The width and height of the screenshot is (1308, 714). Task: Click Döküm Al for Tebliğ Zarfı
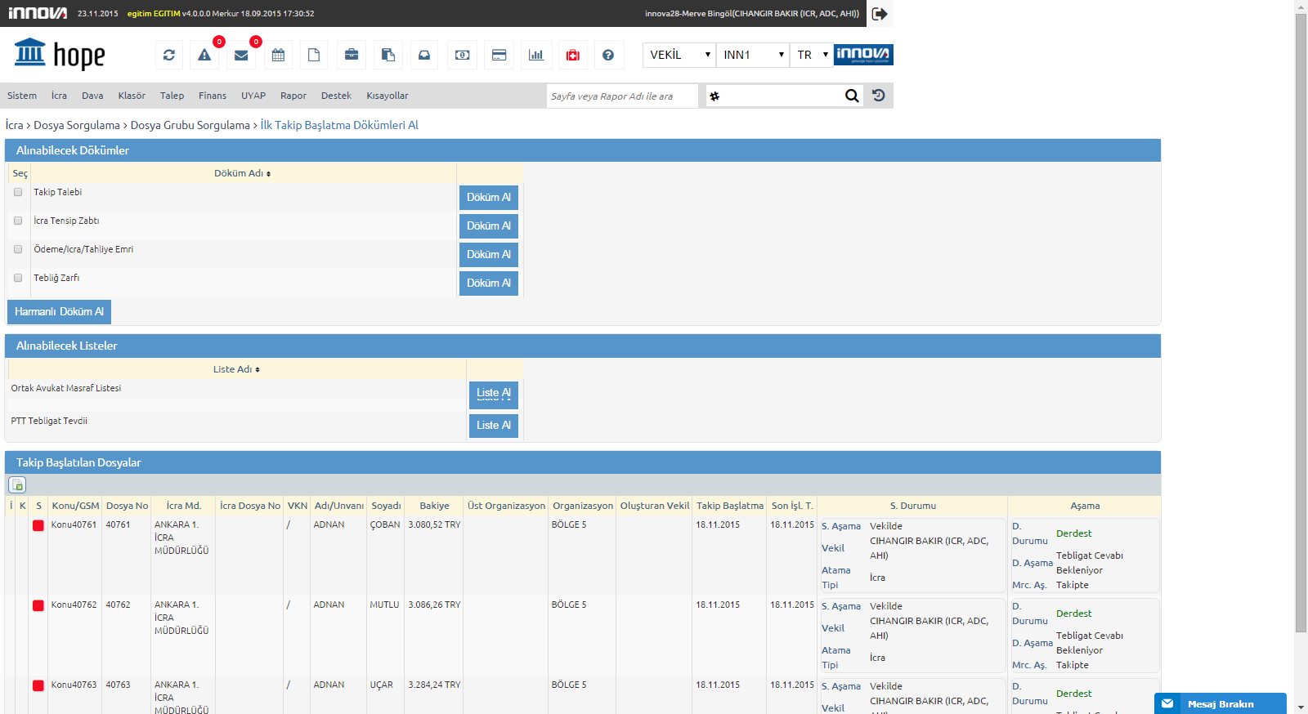pos(489,283)
